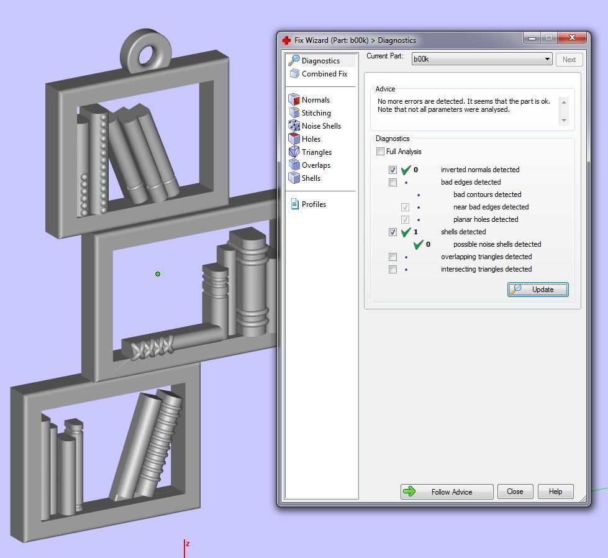Image resolution: width=608 pixels, height=558 pixels.
Task: Click the advice text 'No more errors are detected'
Action: coord(420,101)
